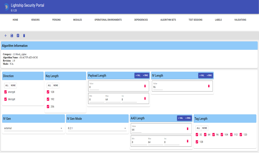Screen dimensions: 259x158
Task: Delete the AAD Length value 64 entry
Action: [x=188, y=129]
